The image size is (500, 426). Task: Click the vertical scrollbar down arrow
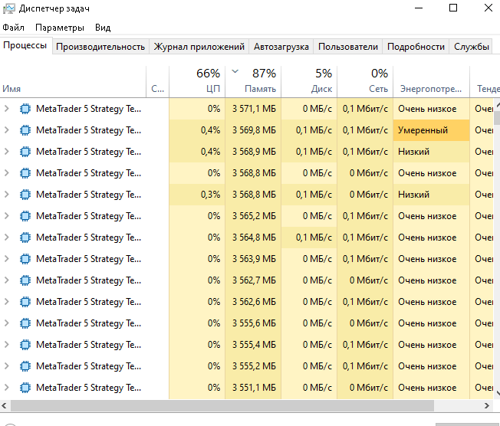click(497, 395)
